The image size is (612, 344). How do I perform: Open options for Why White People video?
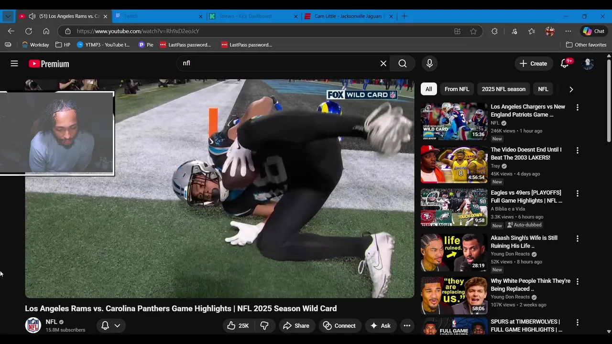(x=577, y=282)
